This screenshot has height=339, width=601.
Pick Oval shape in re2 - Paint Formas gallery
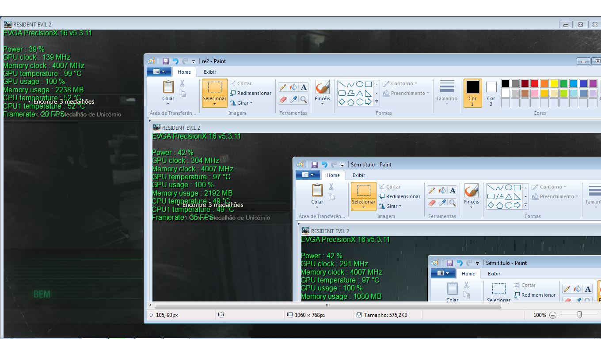click(360, 84)
